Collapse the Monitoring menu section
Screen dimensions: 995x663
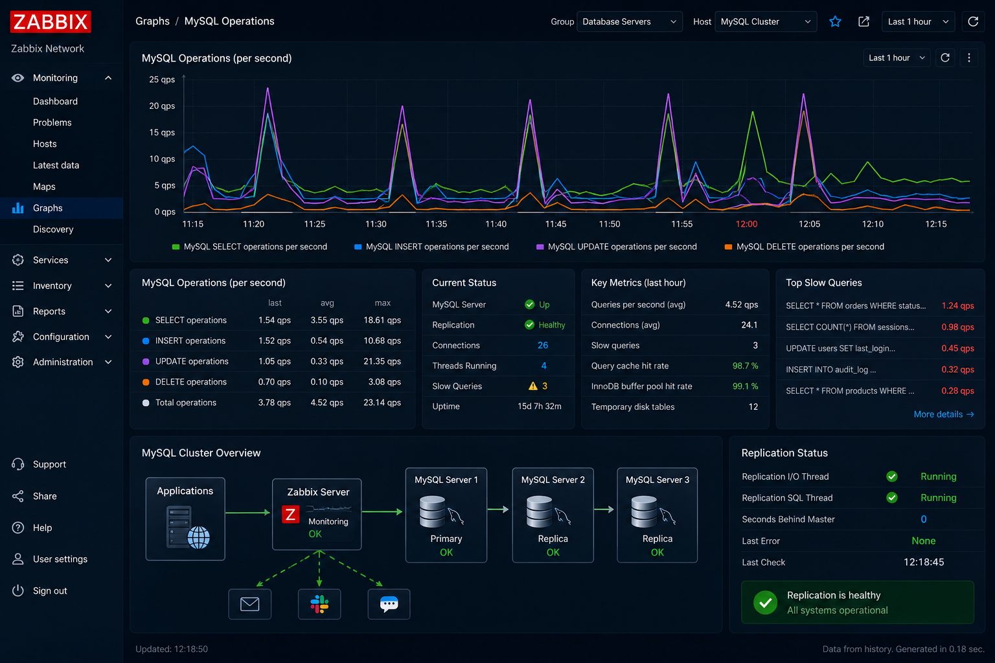108,78
